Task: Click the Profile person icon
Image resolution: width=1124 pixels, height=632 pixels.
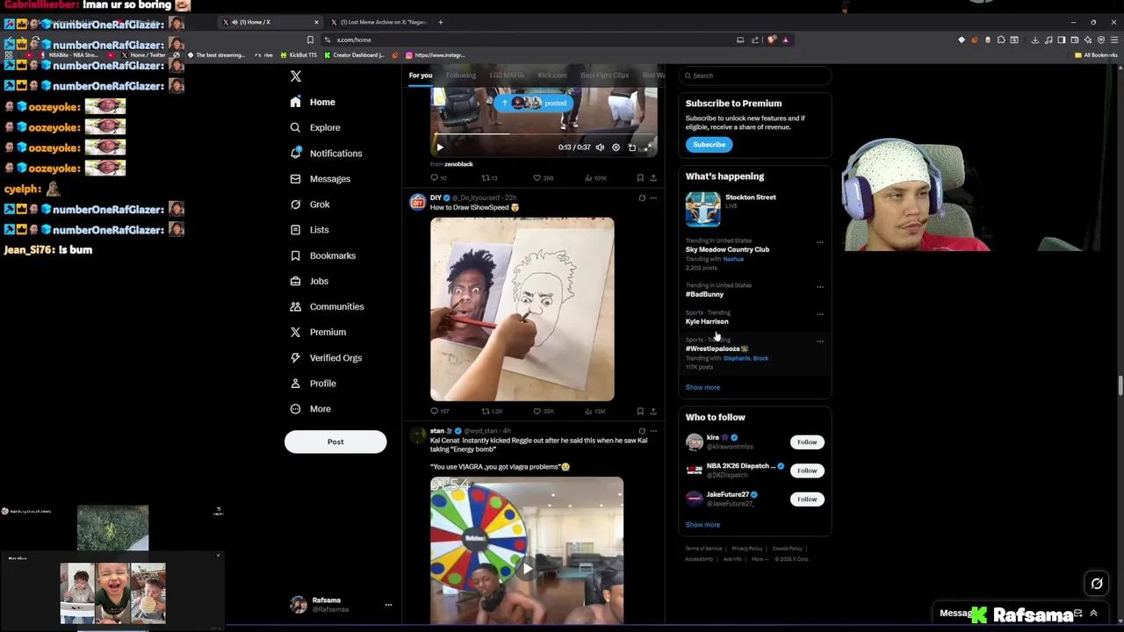Action: tap(295, 383)
